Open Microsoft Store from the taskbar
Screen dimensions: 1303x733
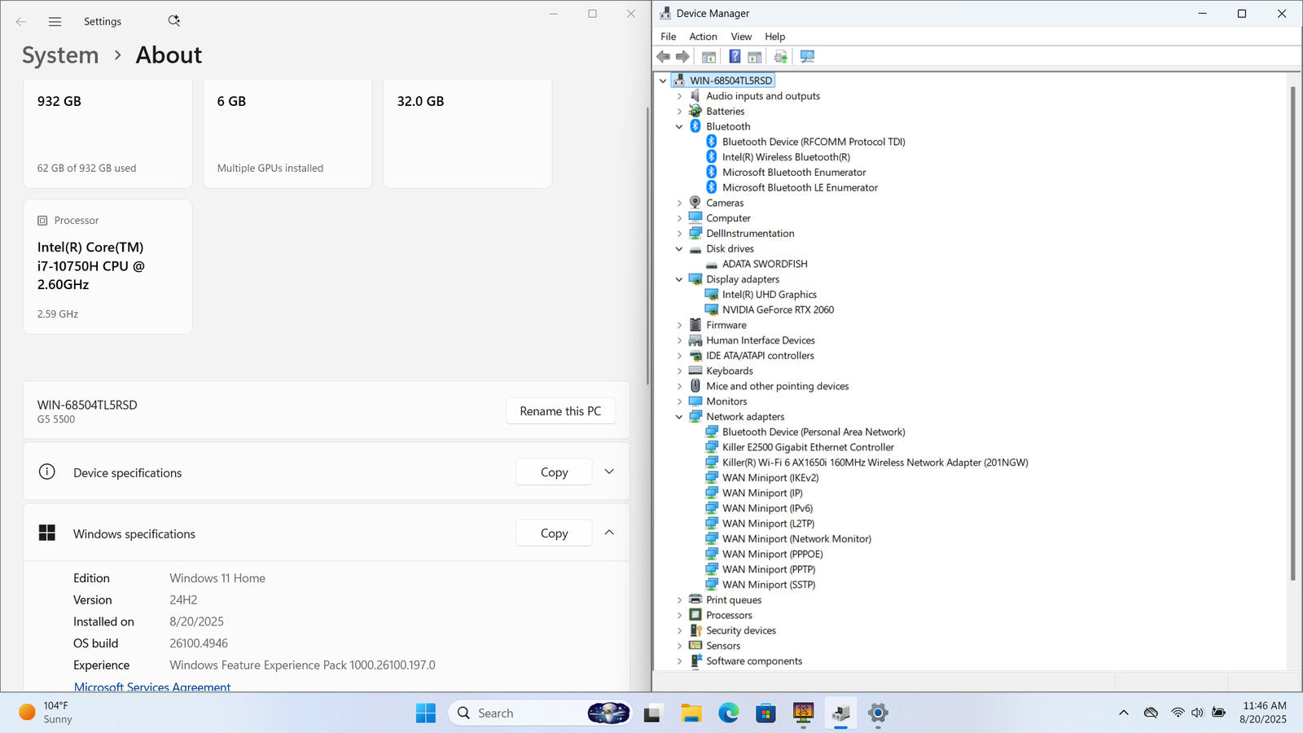766,713
